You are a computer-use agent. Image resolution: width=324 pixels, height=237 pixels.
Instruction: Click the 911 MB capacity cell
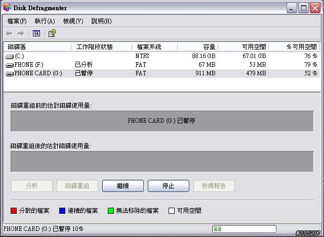point(206,73)
